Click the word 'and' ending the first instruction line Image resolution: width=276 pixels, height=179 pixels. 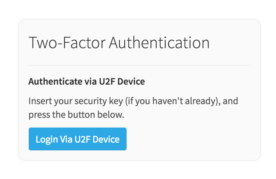tap(231, 101)
